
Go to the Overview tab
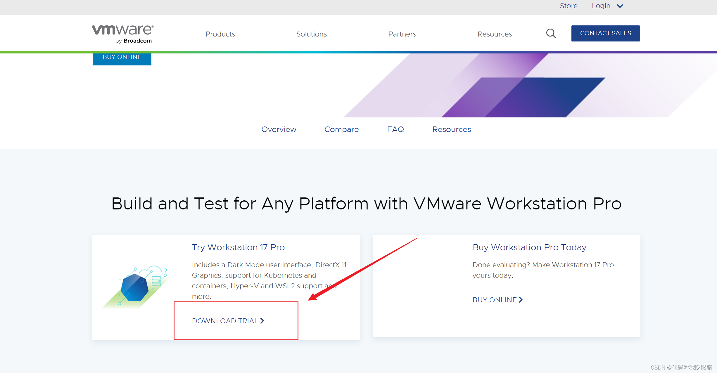(279, 129)
